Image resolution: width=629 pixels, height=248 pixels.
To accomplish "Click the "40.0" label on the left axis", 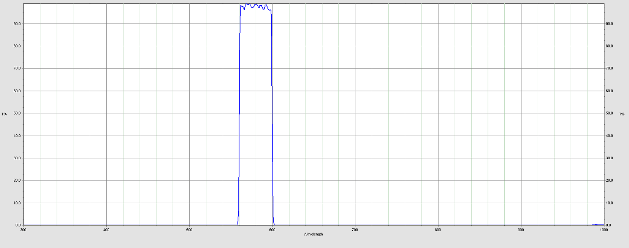I will tap(17, 136).
